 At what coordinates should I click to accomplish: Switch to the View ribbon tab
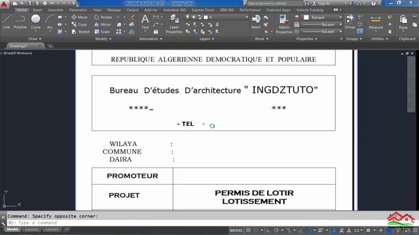[98, 10]
